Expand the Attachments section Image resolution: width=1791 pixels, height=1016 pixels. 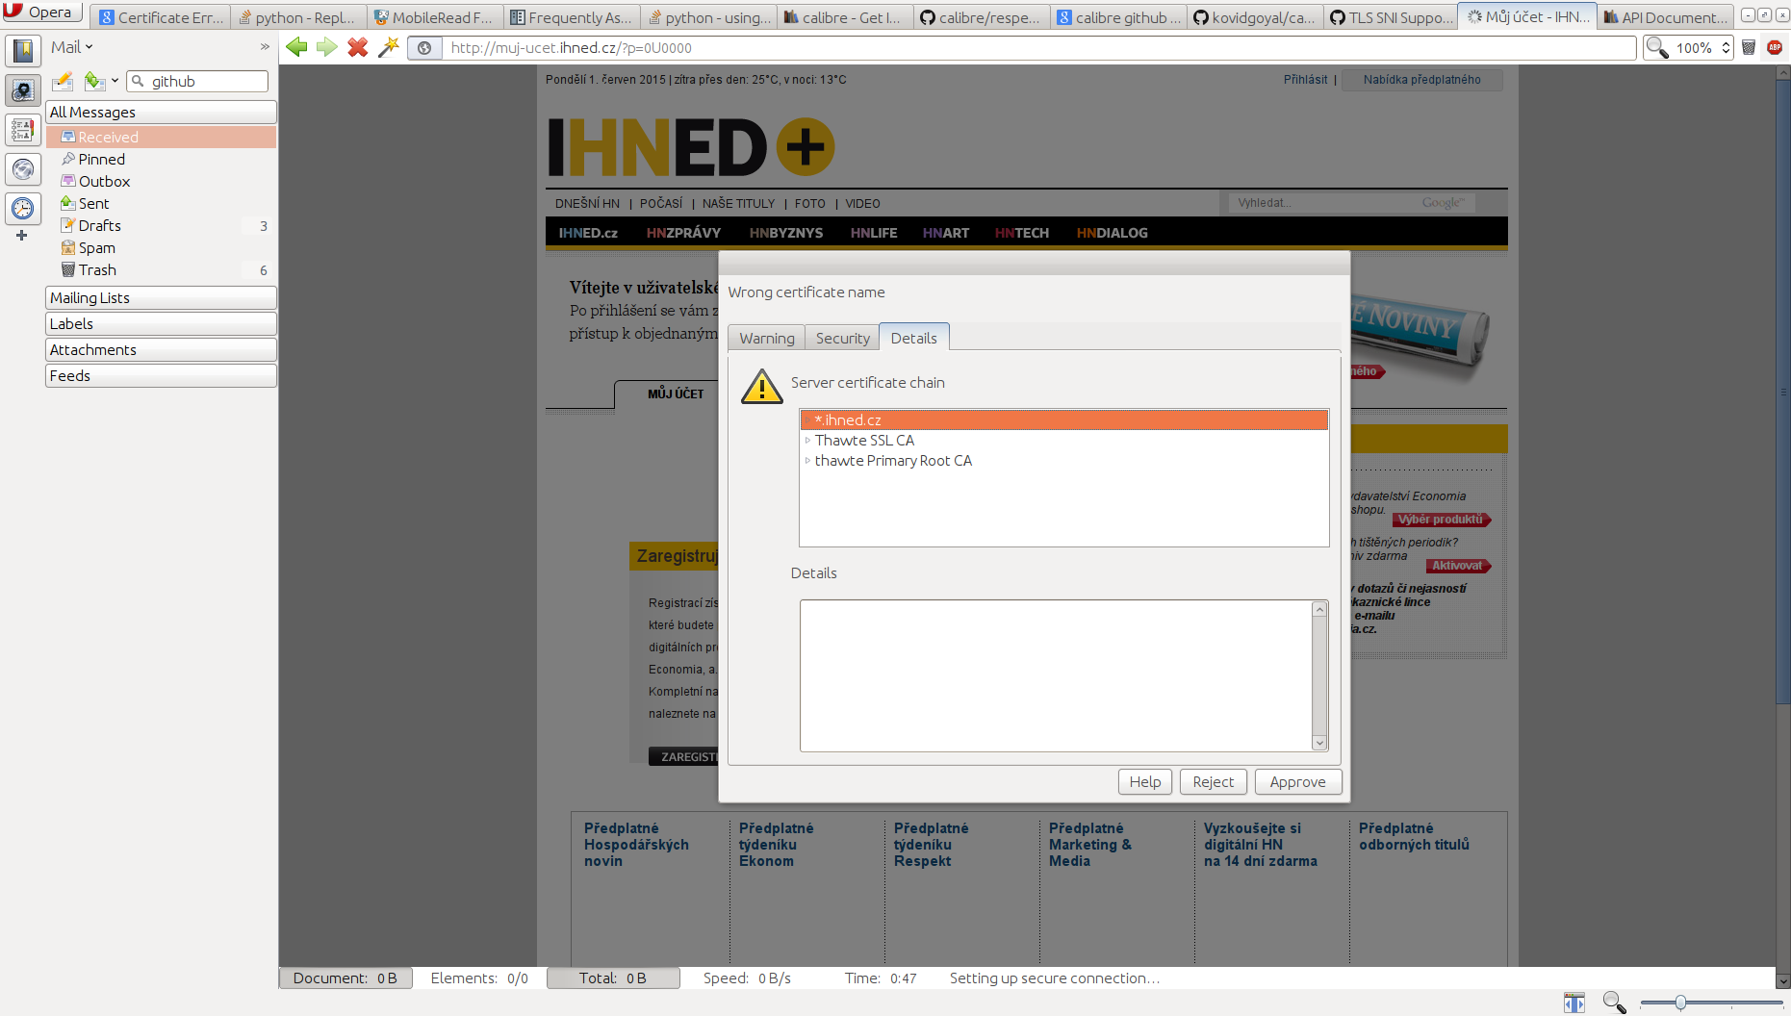pyautogui.click(x=161, y=350)
